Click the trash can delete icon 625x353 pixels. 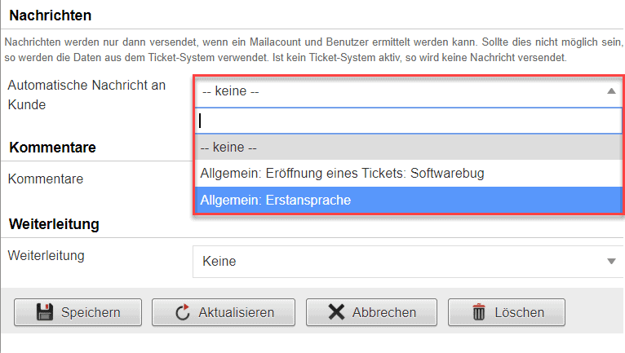[479, 311]
